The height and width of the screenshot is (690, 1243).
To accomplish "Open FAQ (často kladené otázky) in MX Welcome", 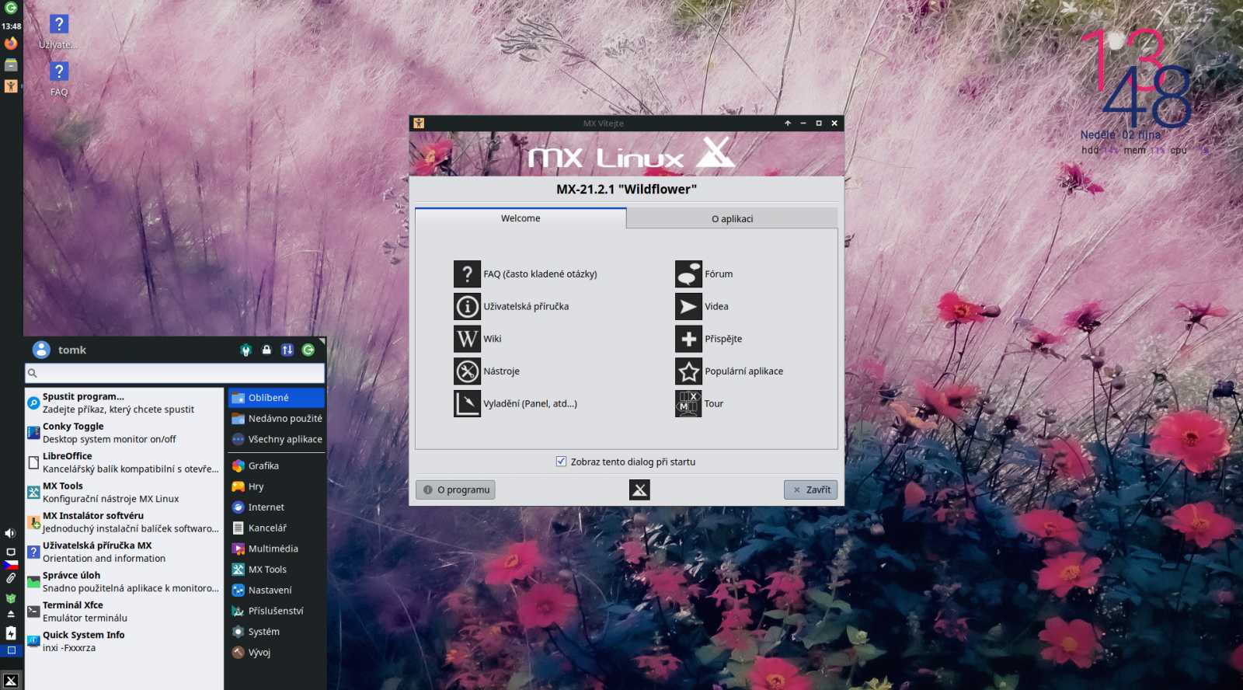I will [526, 274].
